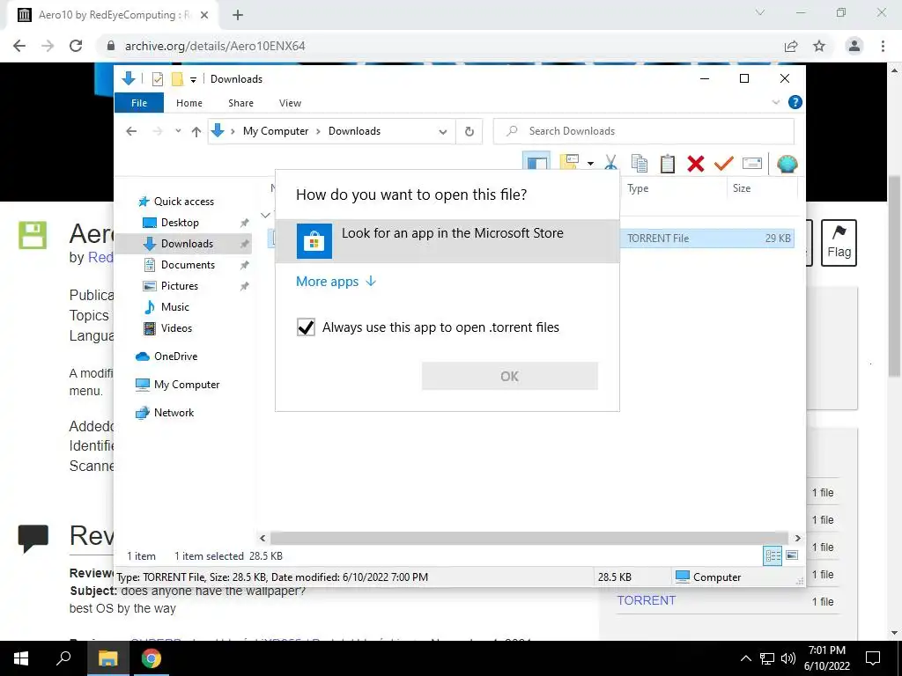Expand the More apps list
This screenshot has width=902, height=676.
click(x=336, y=281)
